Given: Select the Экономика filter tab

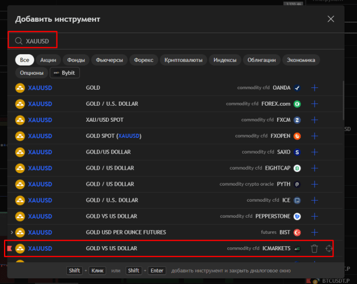Looking at the screenshot, I should [x=301, y=60].
